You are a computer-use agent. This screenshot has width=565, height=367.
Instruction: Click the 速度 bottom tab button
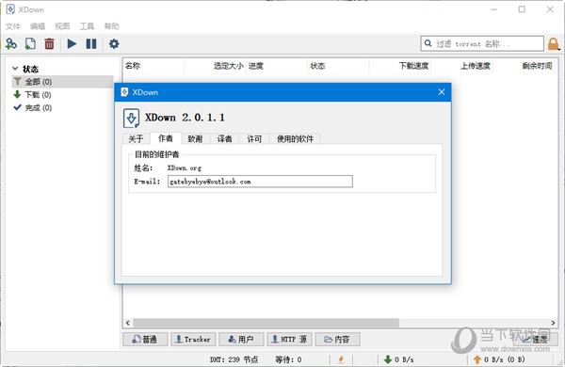536,340
